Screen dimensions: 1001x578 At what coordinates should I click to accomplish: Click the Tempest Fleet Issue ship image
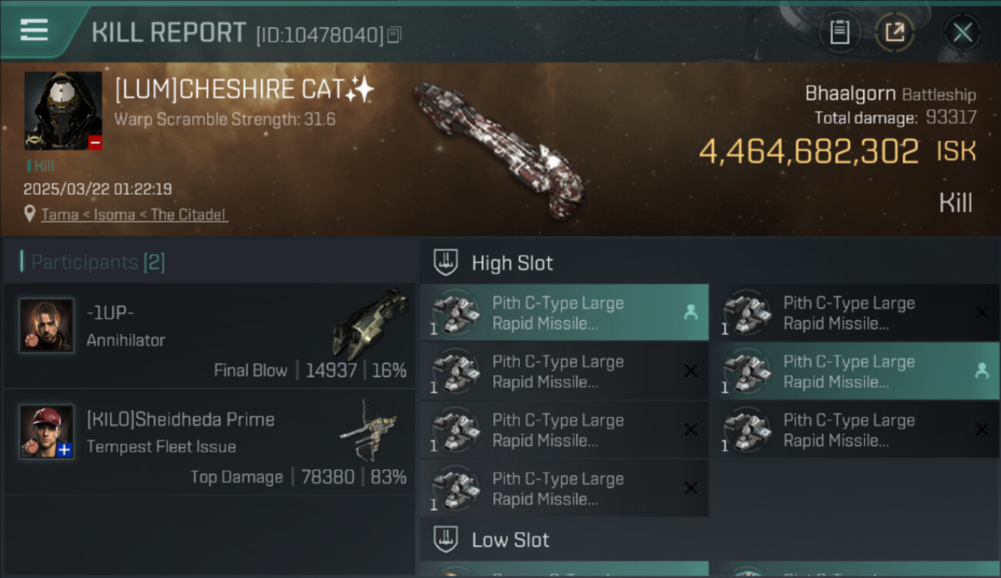370,428
